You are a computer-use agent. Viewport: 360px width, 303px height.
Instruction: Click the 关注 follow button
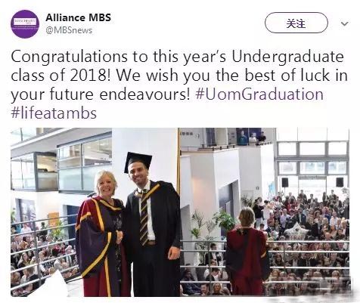coord(296,23)
